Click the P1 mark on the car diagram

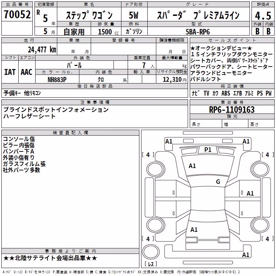click(x=208, y=150)
